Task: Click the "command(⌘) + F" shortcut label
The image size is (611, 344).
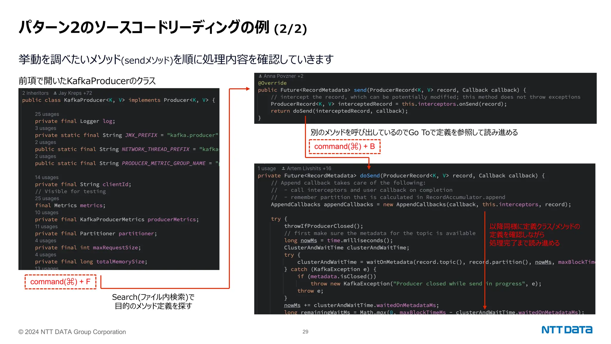Action: [61, 282]
